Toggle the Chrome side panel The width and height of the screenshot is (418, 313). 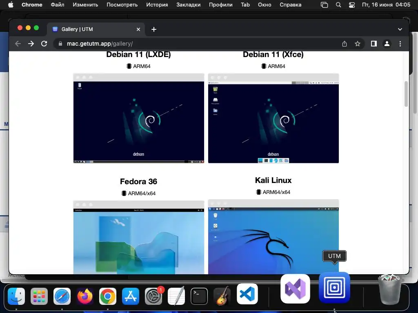coord(374,44)
